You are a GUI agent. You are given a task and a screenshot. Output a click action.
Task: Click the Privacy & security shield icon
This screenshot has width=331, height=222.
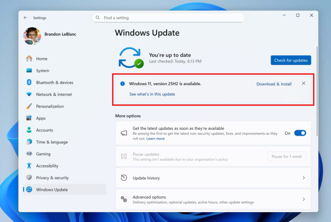pyautogui.click(x=29, y=178)
